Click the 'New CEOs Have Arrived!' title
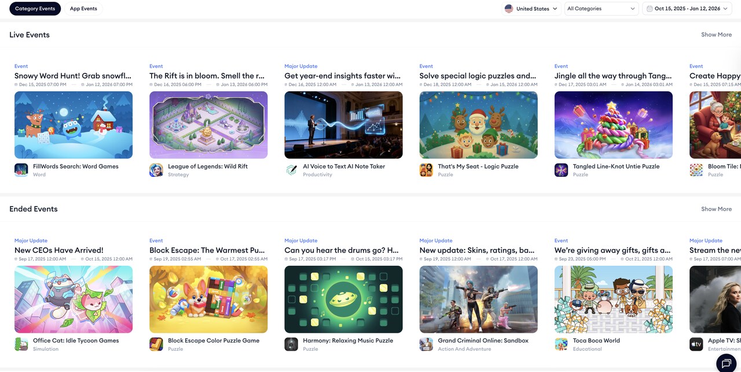 tap(59, 250)
